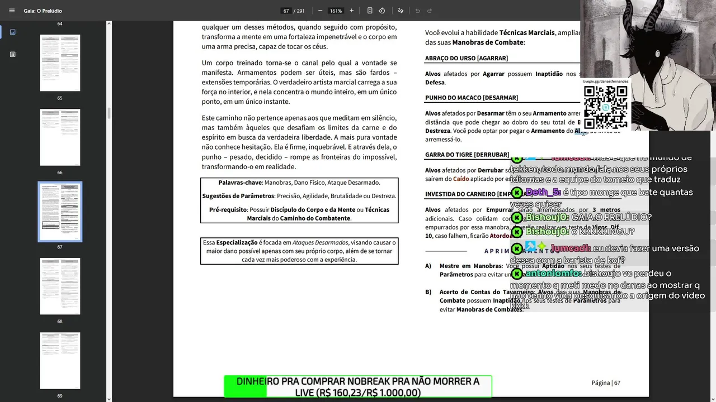The width and height of the screenshot is (716, 402).
Task: Click the thumbnail panel scrollbar down arrow
Action: 109,399
